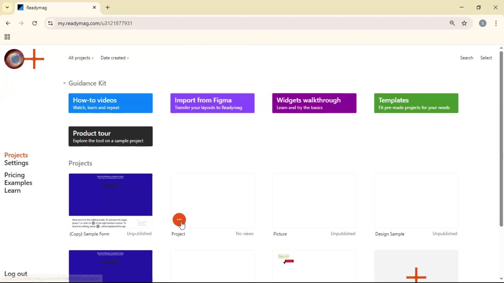Open the orange three-dots project menu
The width and height of the screenshot is (504, 283).
point(179,219)
